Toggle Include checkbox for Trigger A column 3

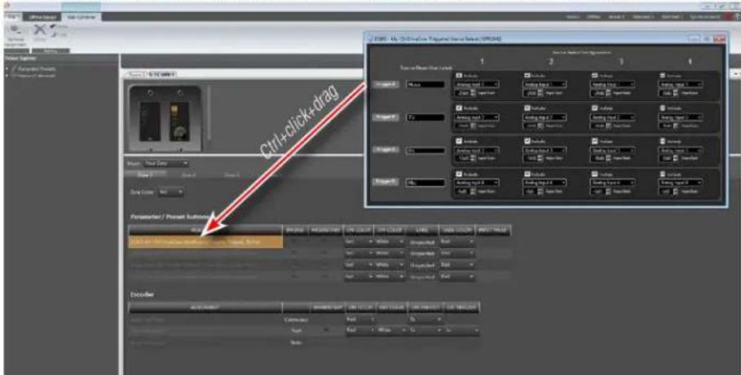(x=594, y=75)
